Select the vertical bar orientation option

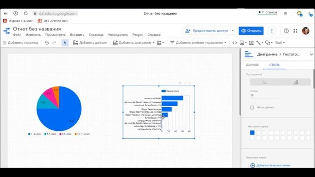click(x=265, y=82)
